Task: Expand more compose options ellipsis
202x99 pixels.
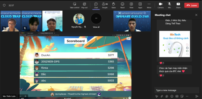Action: pyautogui.click(x=187, y=96)
